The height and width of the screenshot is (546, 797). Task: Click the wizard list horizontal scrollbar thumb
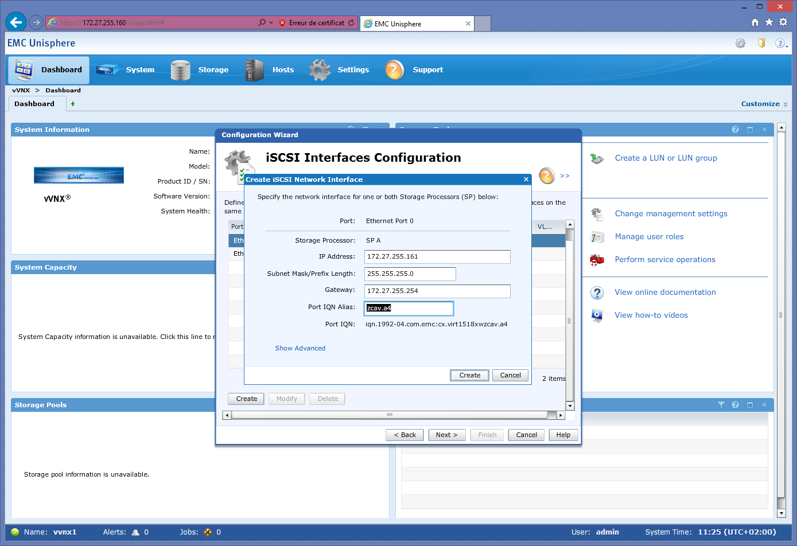coord(390,415)
